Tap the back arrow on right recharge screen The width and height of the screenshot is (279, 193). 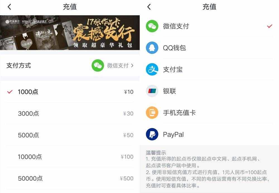pos(149,7)
